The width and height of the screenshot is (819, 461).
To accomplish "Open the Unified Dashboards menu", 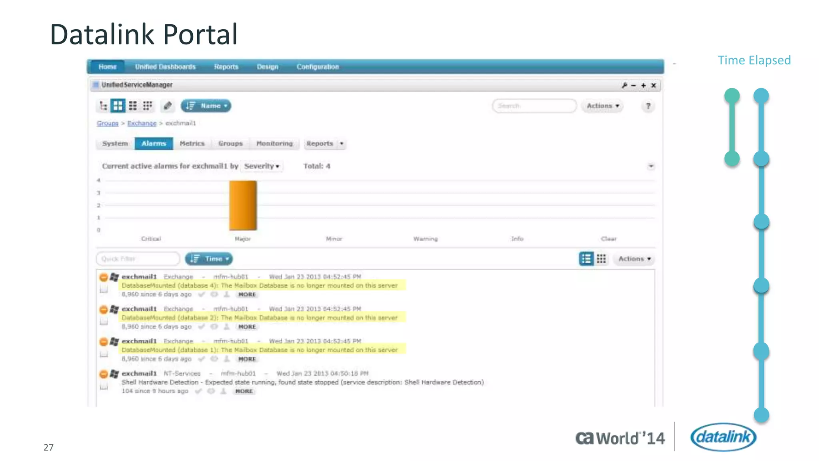I will [165, 67].
